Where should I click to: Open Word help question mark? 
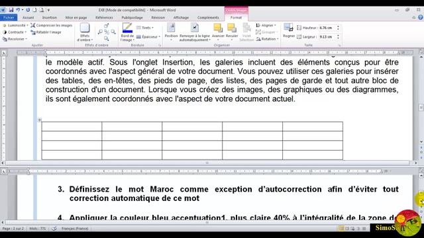[x=420, y=18]
